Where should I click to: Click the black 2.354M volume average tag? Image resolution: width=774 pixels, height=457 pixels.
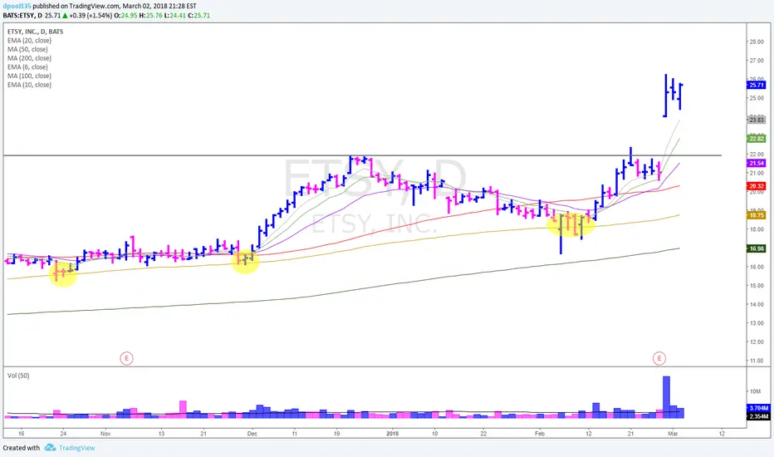[758, 416]
